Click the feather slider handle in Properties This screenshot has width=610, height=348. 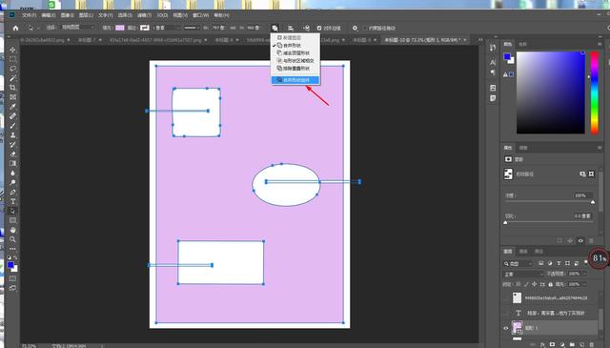(505, 223)
